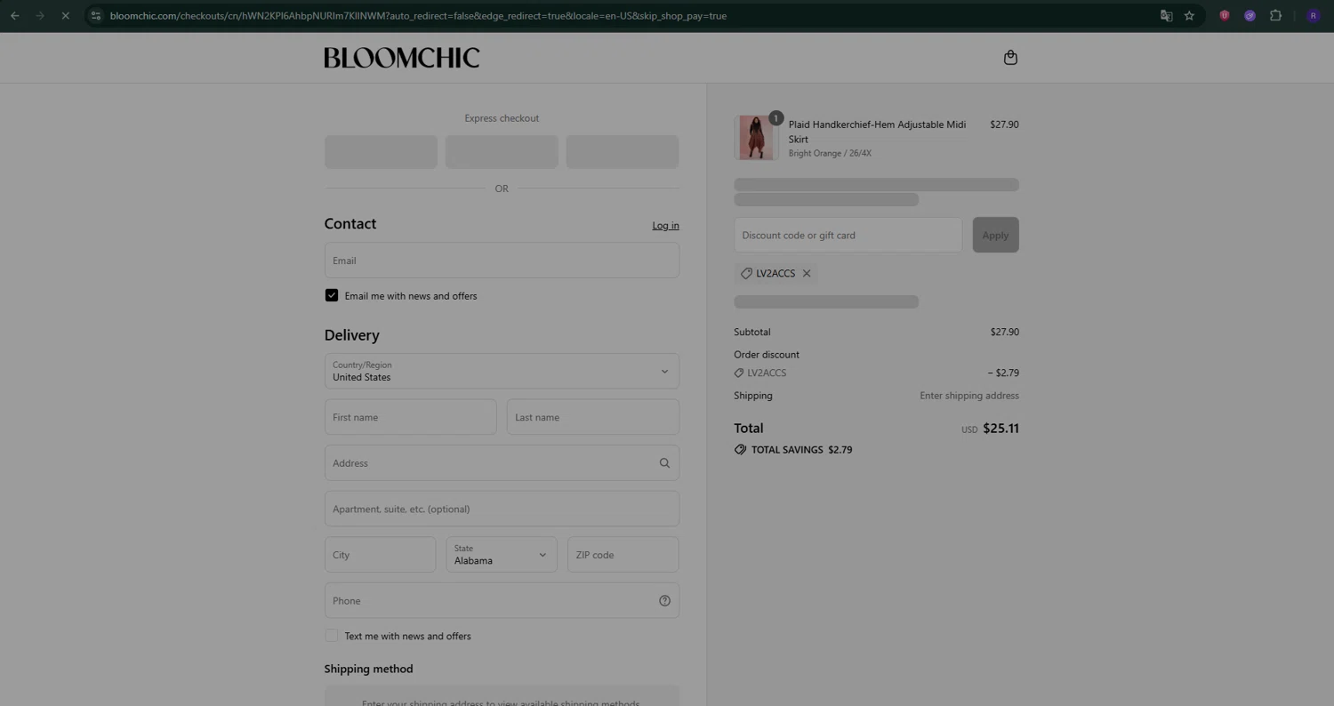Open site information icon in address bar
Viewport: 1334px width, 706px height.
[96, 15]
